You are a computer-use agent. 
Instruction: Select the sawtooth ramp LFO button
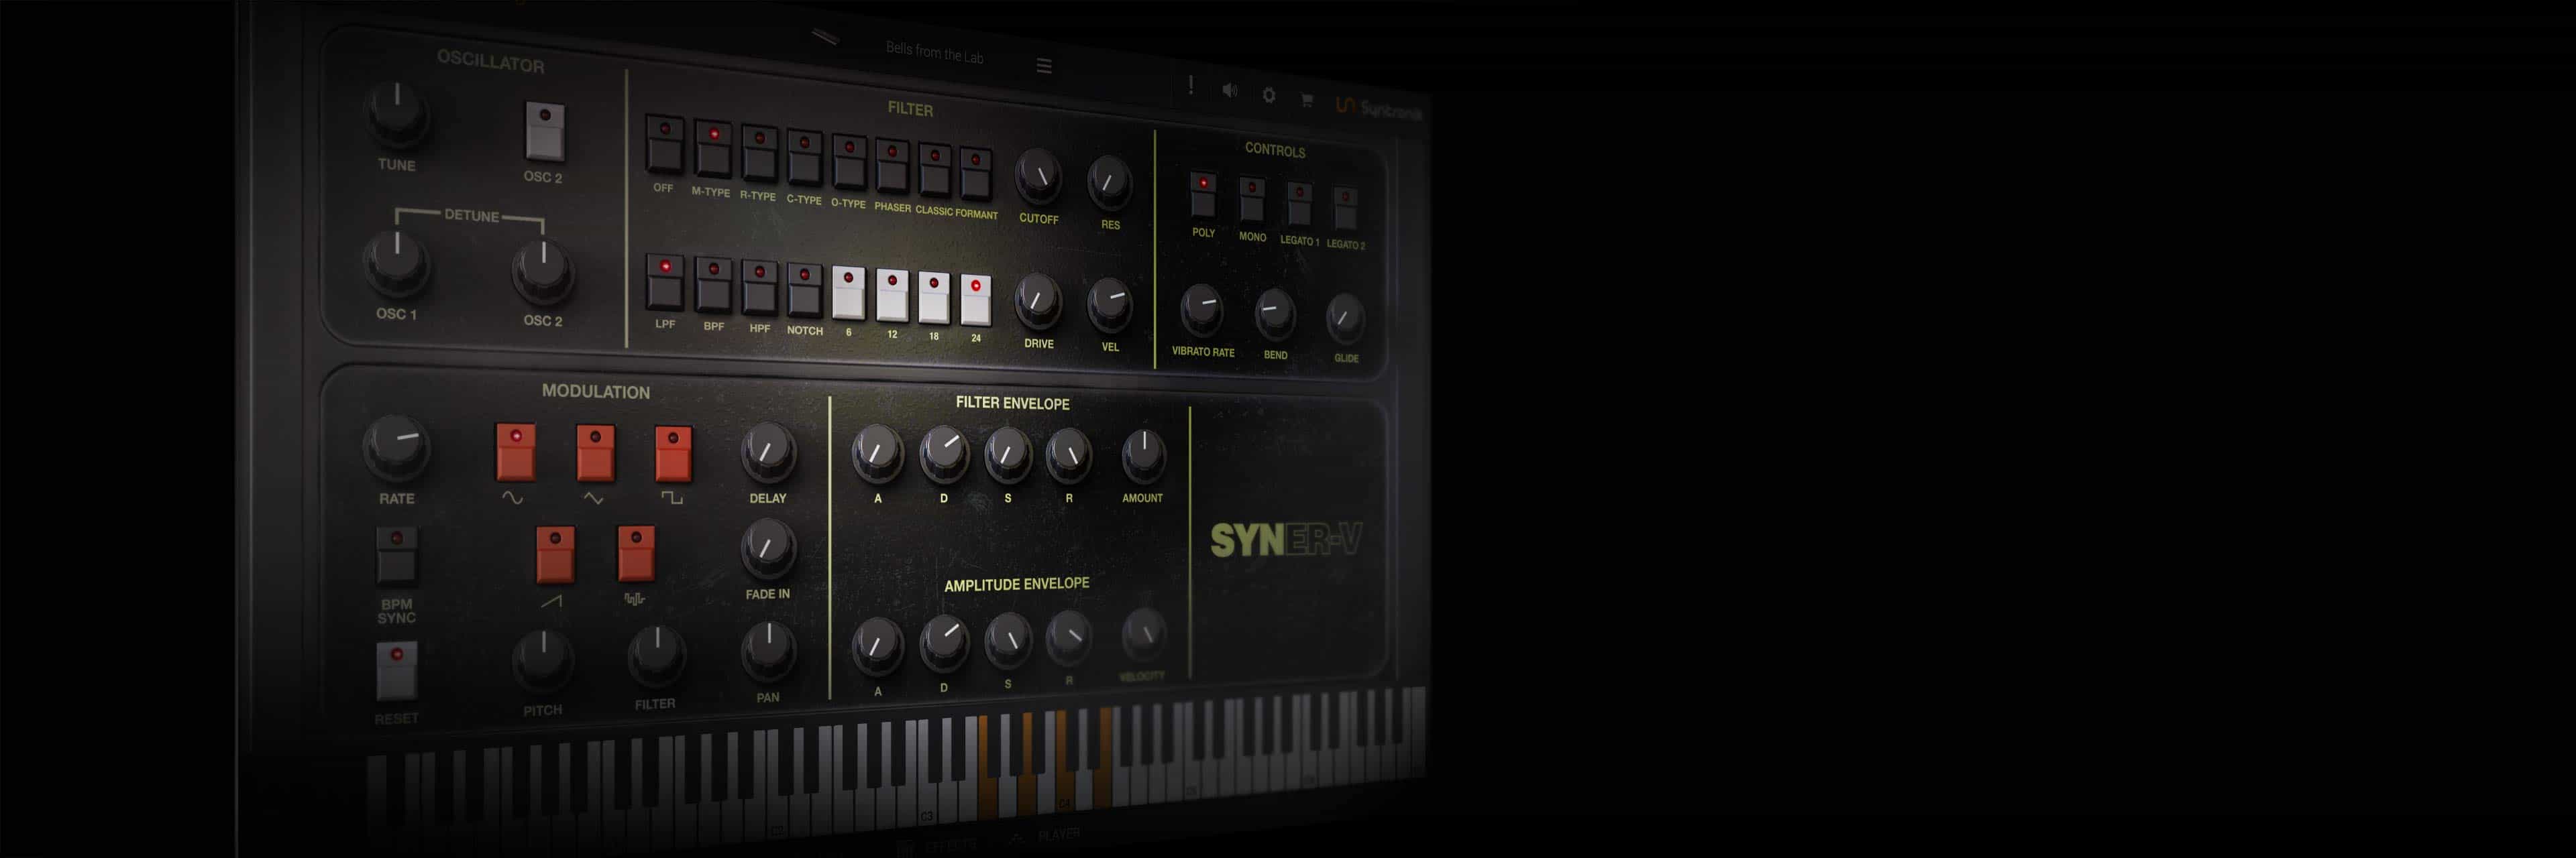[x=556, y=555]
